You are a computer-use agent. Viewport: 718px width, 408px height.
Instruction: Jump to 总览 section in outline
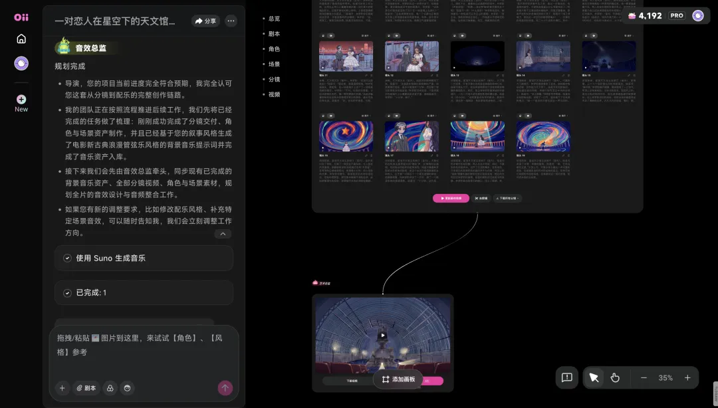coord(274,19)
